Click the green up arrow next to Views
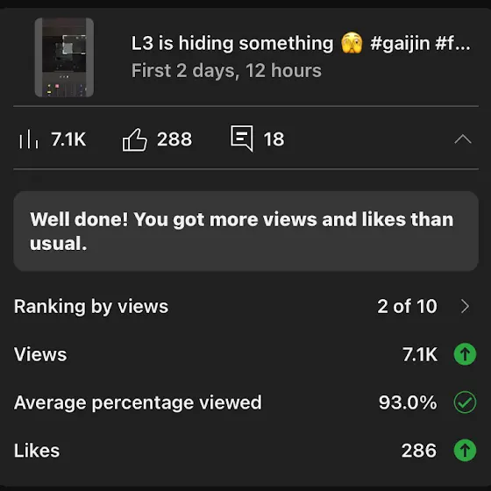491x491 pixels. (x=465, y=354)
